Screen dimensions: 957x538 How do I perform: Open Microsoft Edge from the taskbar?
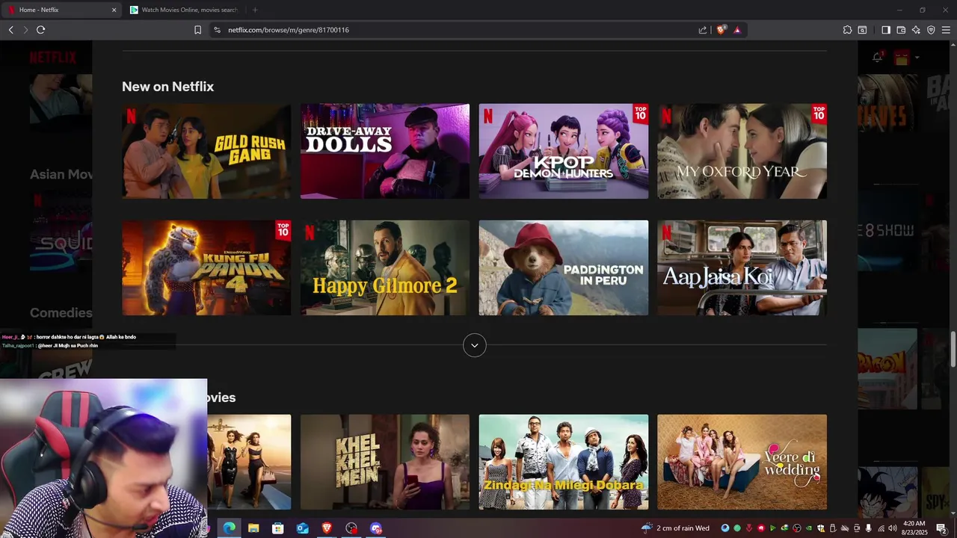[229, 528]
